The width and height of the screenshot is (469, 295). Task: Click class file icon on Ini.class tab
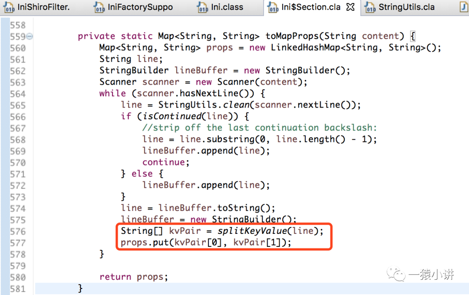(202, 7)
